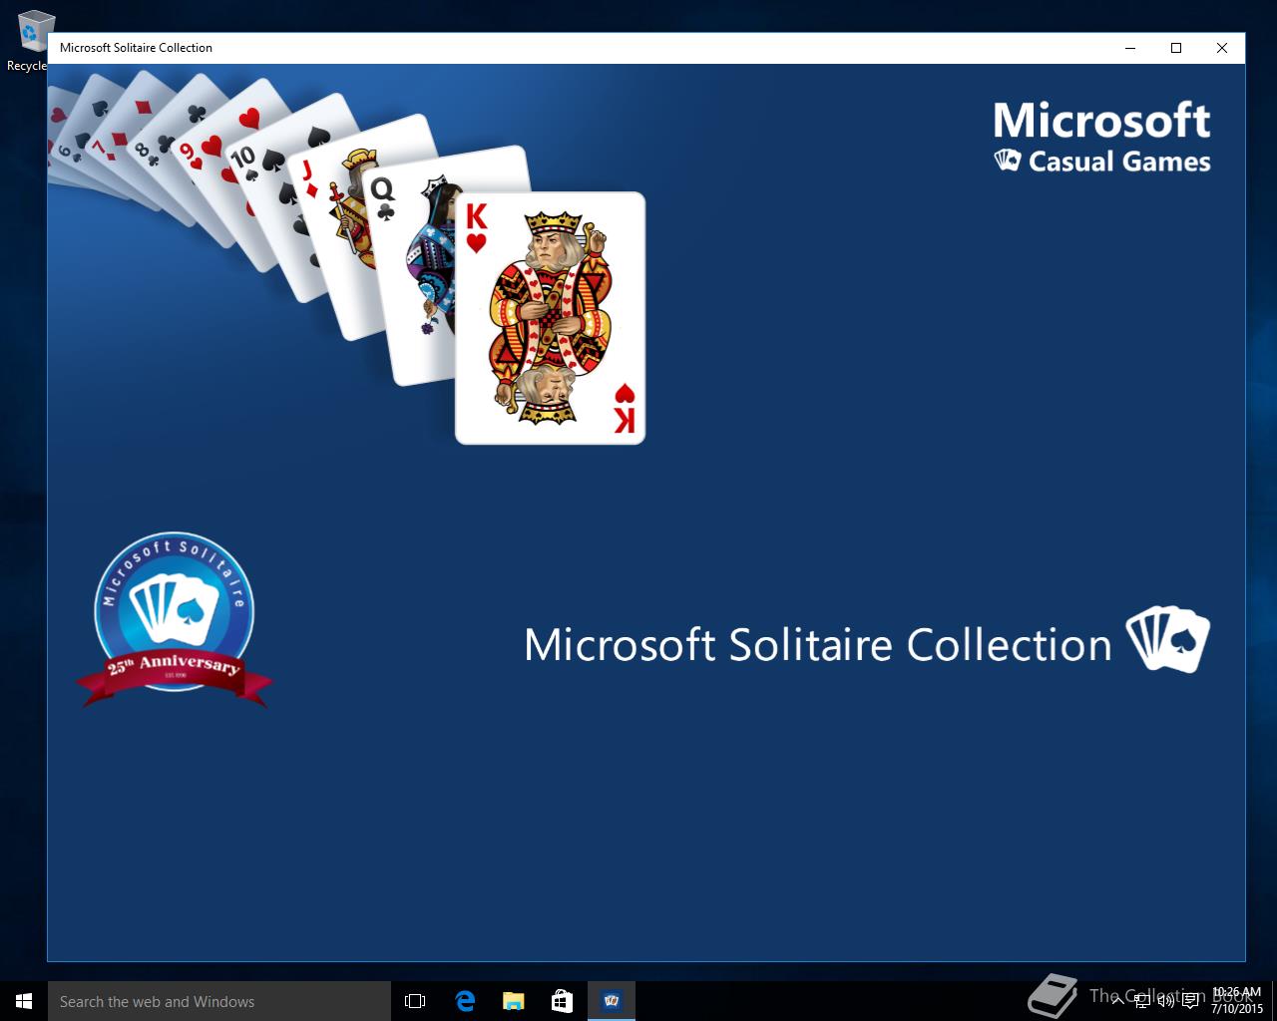Open the Windows Store taskbar icon
The height and width of the screenshot is (1021, 1277).
click(562, 1001)
